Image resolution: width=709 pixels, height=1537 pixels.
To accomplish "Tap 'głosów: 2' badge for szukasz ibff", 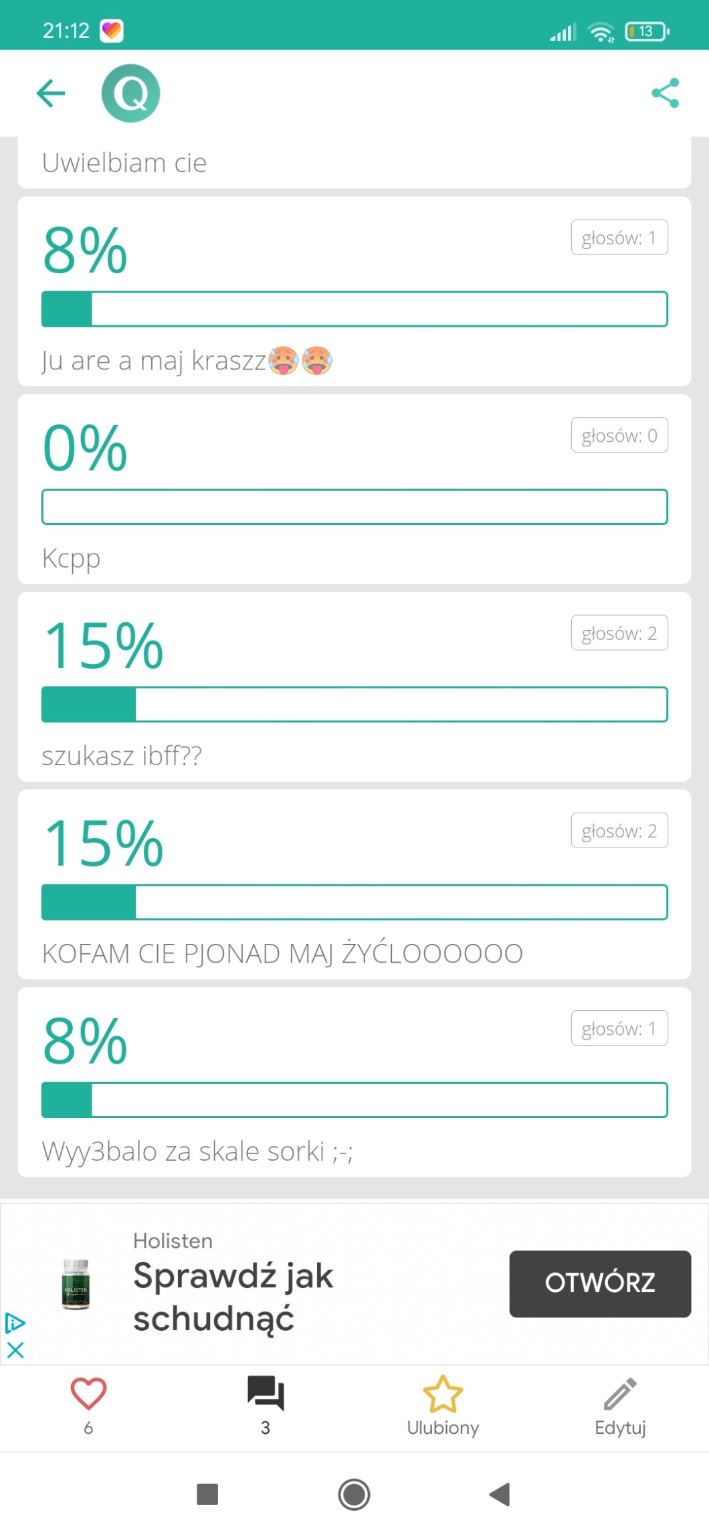I will coord(619,633).
